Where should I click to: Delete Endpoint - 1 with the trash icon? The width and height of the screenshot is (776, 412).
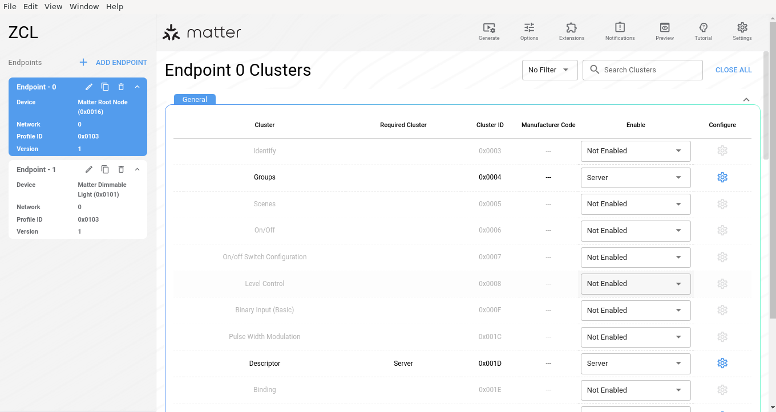pos(121,169)
